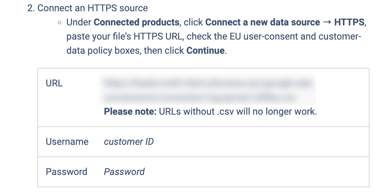Click the italic "customer ID" value

(129, 142)
